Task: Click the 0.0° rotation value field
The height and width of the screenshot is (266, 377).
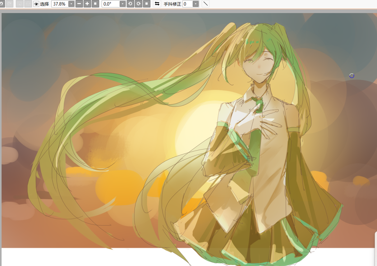Action: [111, 4]
